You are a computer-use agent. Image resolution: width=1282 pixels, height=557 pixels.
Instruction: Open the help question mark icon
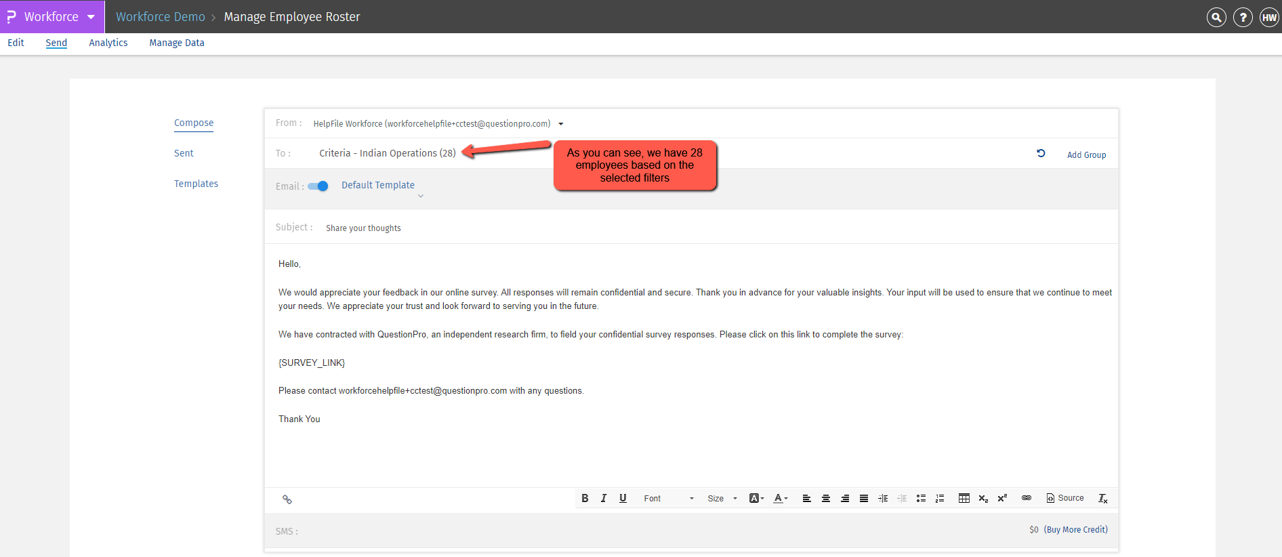coord(1243,17)
